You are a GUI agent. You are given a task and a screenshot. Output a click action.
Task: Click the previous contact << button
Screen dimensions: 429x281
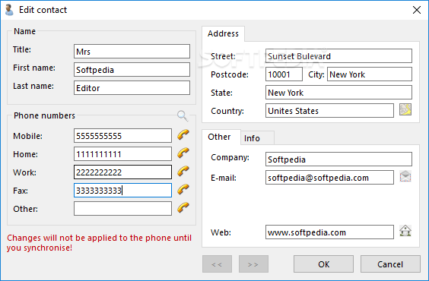pos(217,264)
